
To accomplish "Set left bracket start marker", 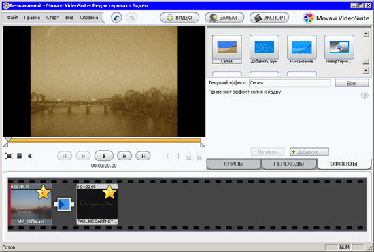I will [x=168, y=156].
